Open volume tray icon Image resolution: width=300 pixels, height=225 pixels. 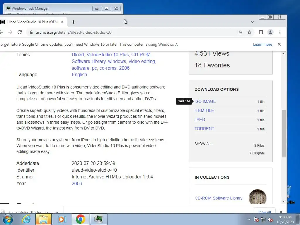coord(270,219)
